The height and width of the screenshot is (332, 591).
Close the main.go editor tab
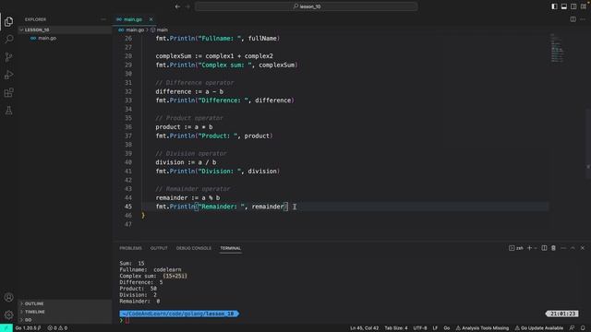[x=151, y=19]
